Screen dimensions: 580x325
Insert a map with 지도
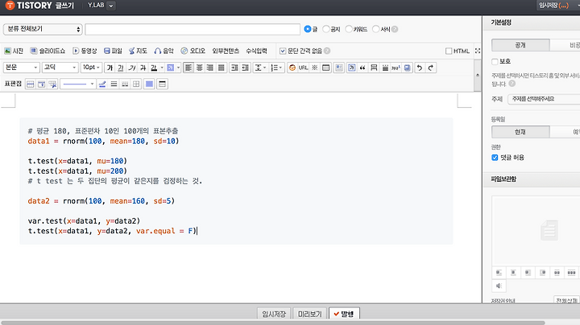tap(138, 51)
